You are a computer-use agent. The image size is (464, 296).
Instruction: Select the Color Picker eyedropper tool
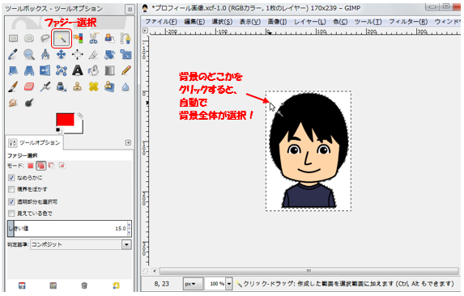point(13,54)
